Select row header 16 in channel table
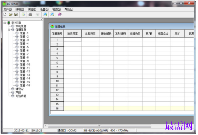 click(x=57, y=108)
